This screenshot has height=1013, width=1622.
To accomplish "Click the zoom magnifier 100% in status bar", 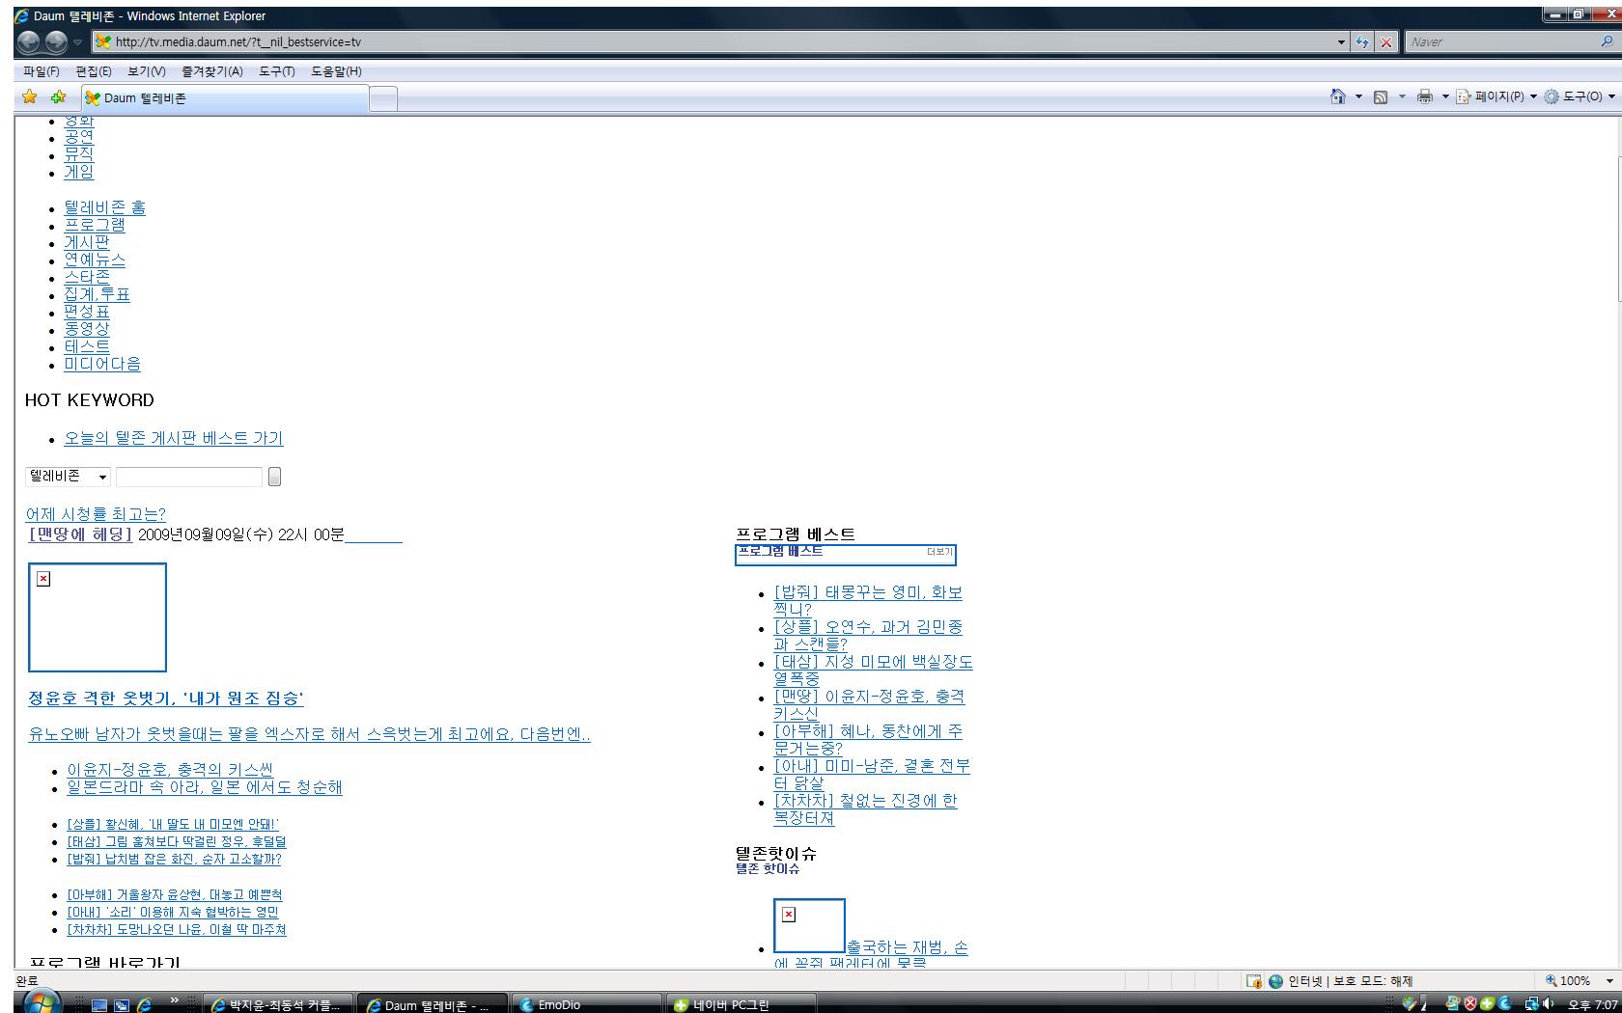I will tap(1569, 981).
